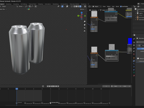Image resolution: width=144 pixels, height=108 pixels.
Task: Open Add menu in node editor
Action: point(113,6)
